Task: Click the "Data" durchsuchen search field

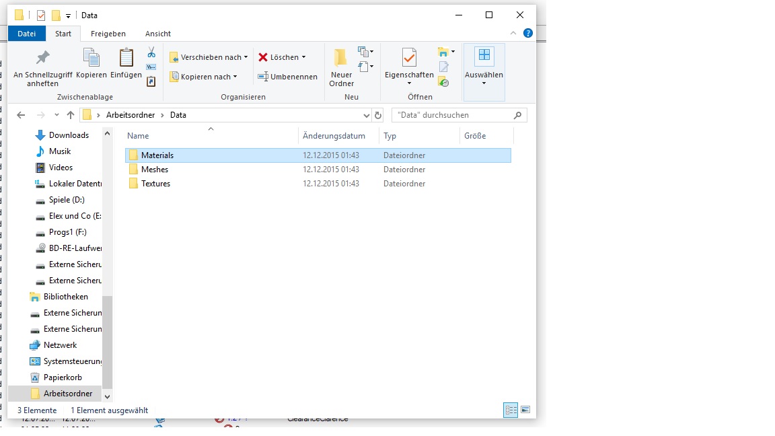Action: coord(451,115)
